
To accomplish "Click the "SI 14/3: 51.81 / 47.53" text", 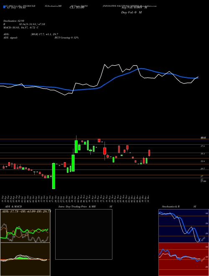I will [x=32, y=24].
